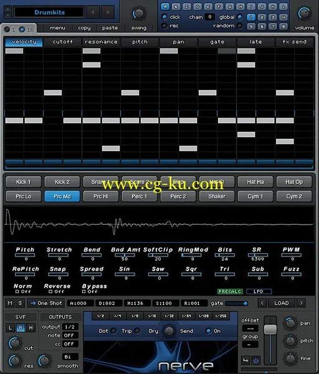Select pattern bank 8
This screenshot has height=374, width=319.
click(283, 26)
